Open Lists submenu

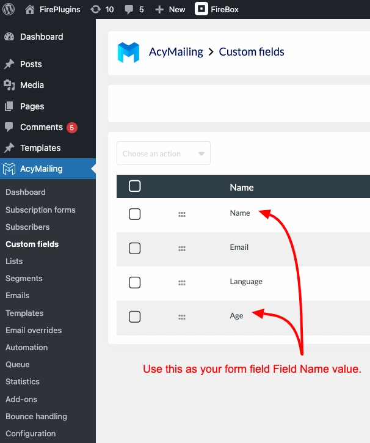[x=14, y=261]
